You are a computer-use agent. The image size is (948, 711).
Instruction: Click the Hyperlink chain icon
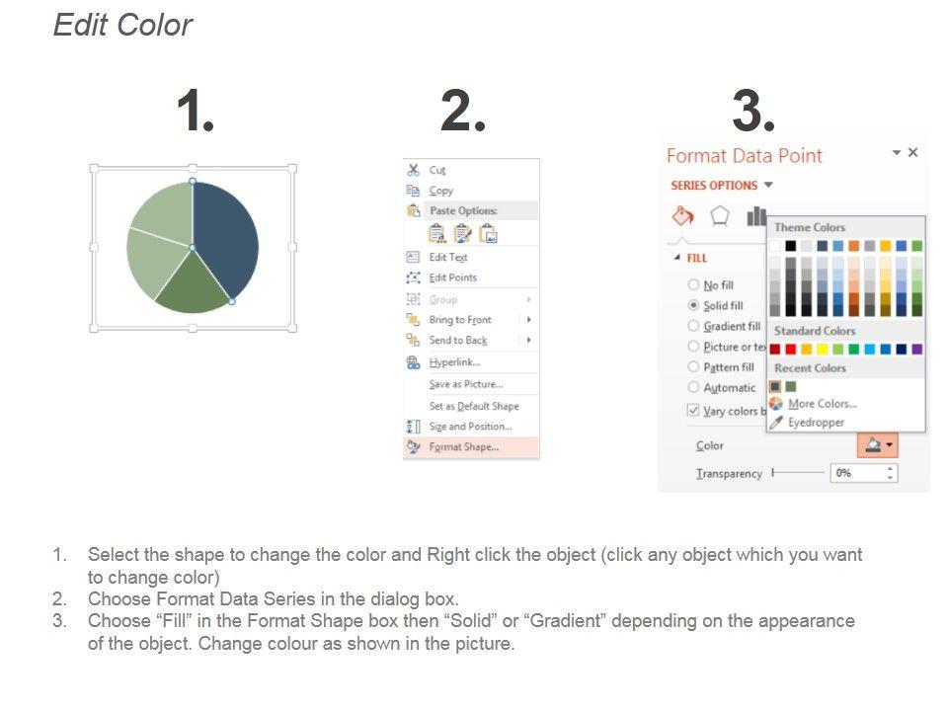(x=414, y=362)
